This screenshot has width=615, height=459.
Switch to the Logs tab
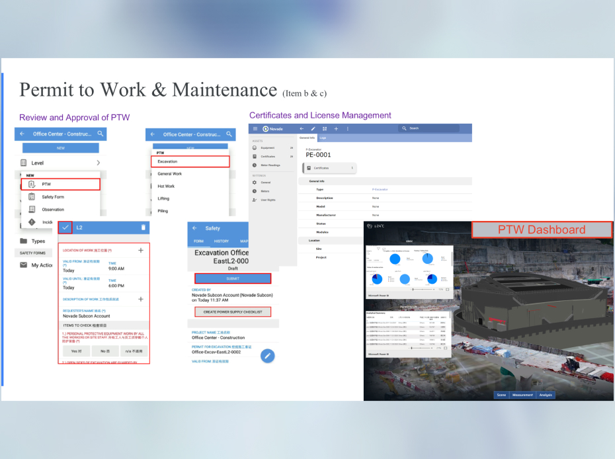323,138
